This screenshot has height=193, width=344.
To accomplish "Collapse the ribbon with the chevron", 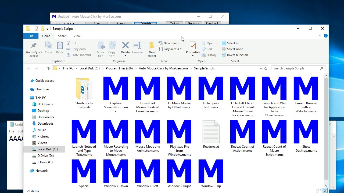I will [x=320, y=36].
